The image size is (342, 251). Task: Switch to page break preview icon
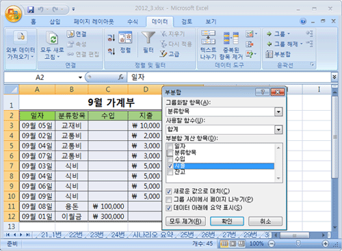click(x=241, y=243)
